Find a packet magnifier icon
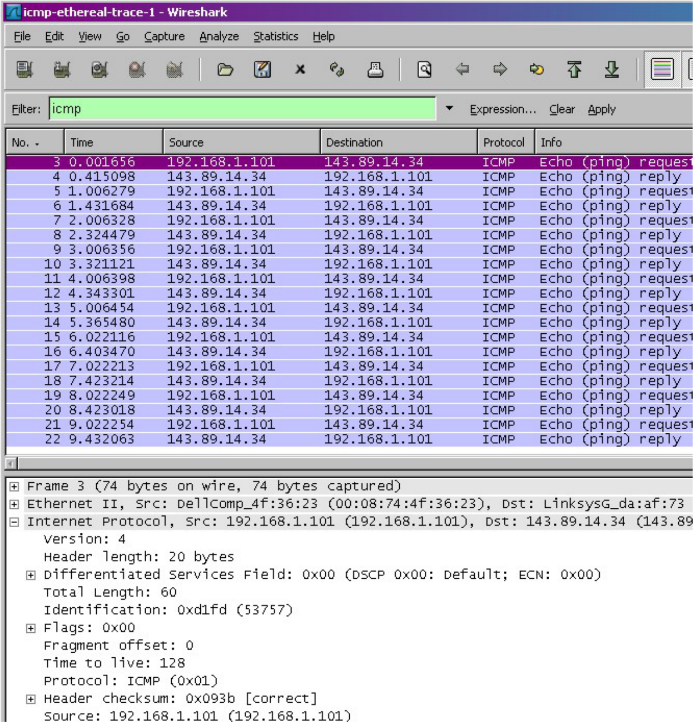 [424, 70]
